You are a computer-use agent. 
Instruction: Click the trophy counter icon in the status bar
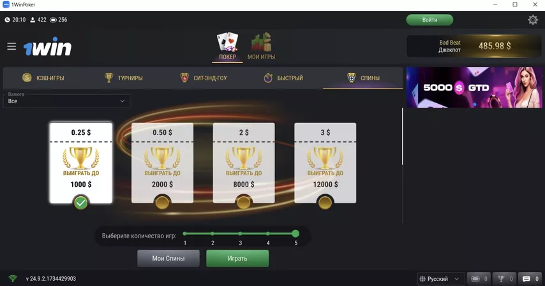(x=501, y=279)
